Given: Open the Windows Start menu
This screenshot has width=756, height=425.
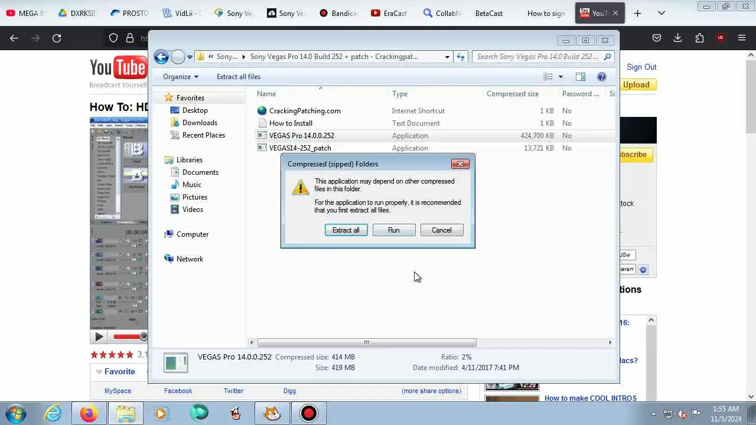Looking at the screenshot, I should [15, 413].
